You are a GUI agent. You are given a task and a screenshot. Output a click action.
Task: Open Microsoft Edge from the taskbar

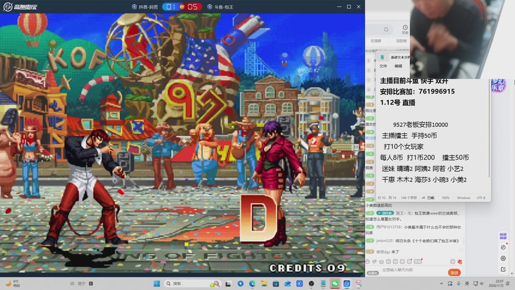click(252, 284)
